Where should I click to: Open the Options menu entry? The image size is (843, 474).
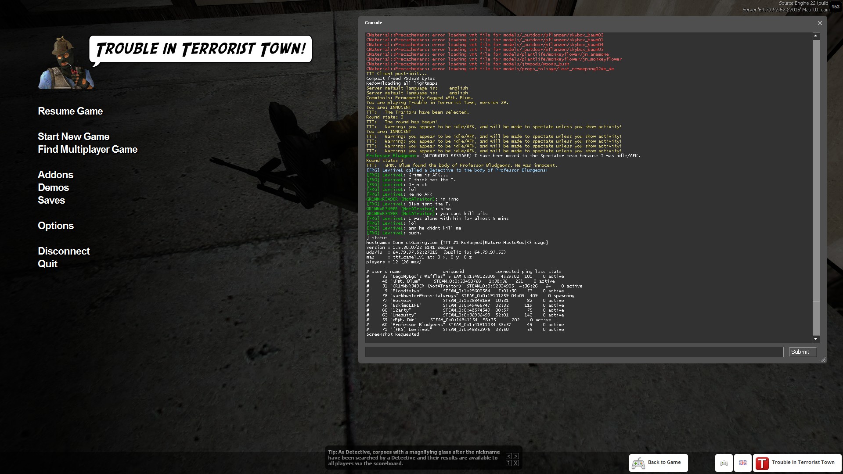56,226
